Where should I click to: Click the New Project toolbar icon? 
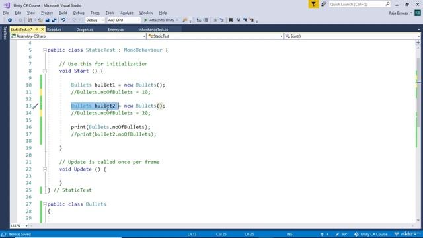[30, 20]
